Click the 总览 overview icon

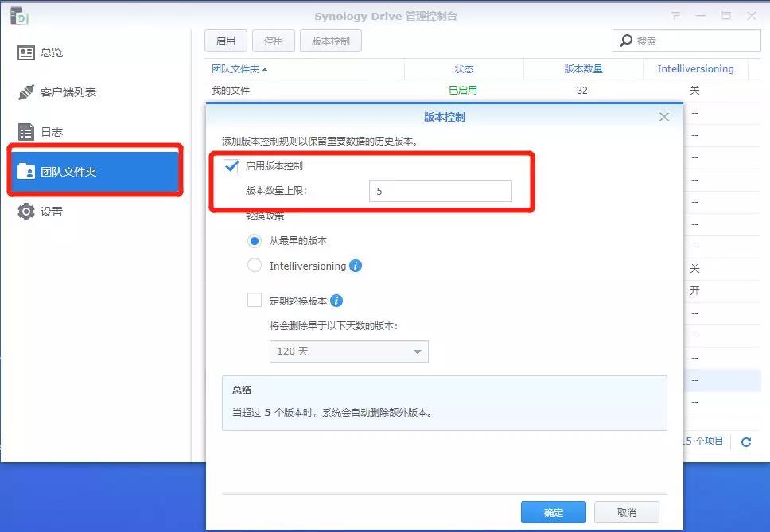(26, 52)
